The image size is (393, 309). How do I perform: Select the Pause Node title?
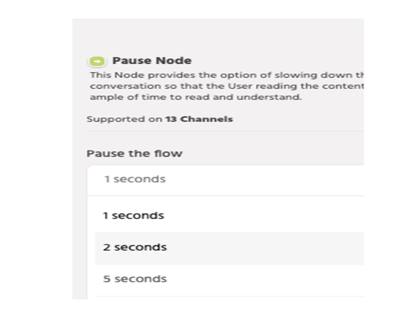pos(152,61)
